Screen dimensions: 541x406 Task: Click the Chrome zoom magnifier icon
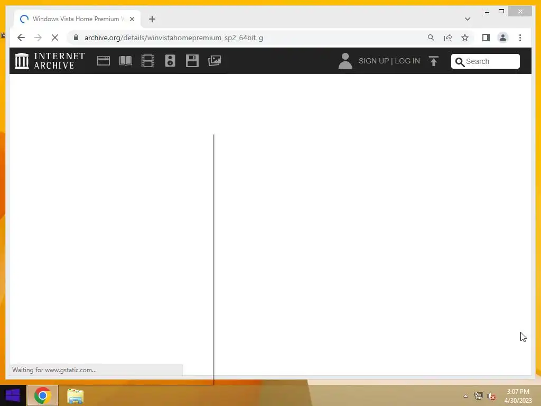tap(431, 38)
